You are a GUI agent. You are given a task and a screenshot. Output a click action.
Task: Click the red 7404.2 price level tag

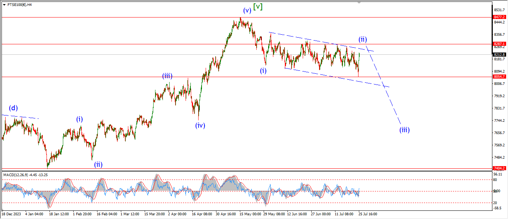tap(499, 168)
